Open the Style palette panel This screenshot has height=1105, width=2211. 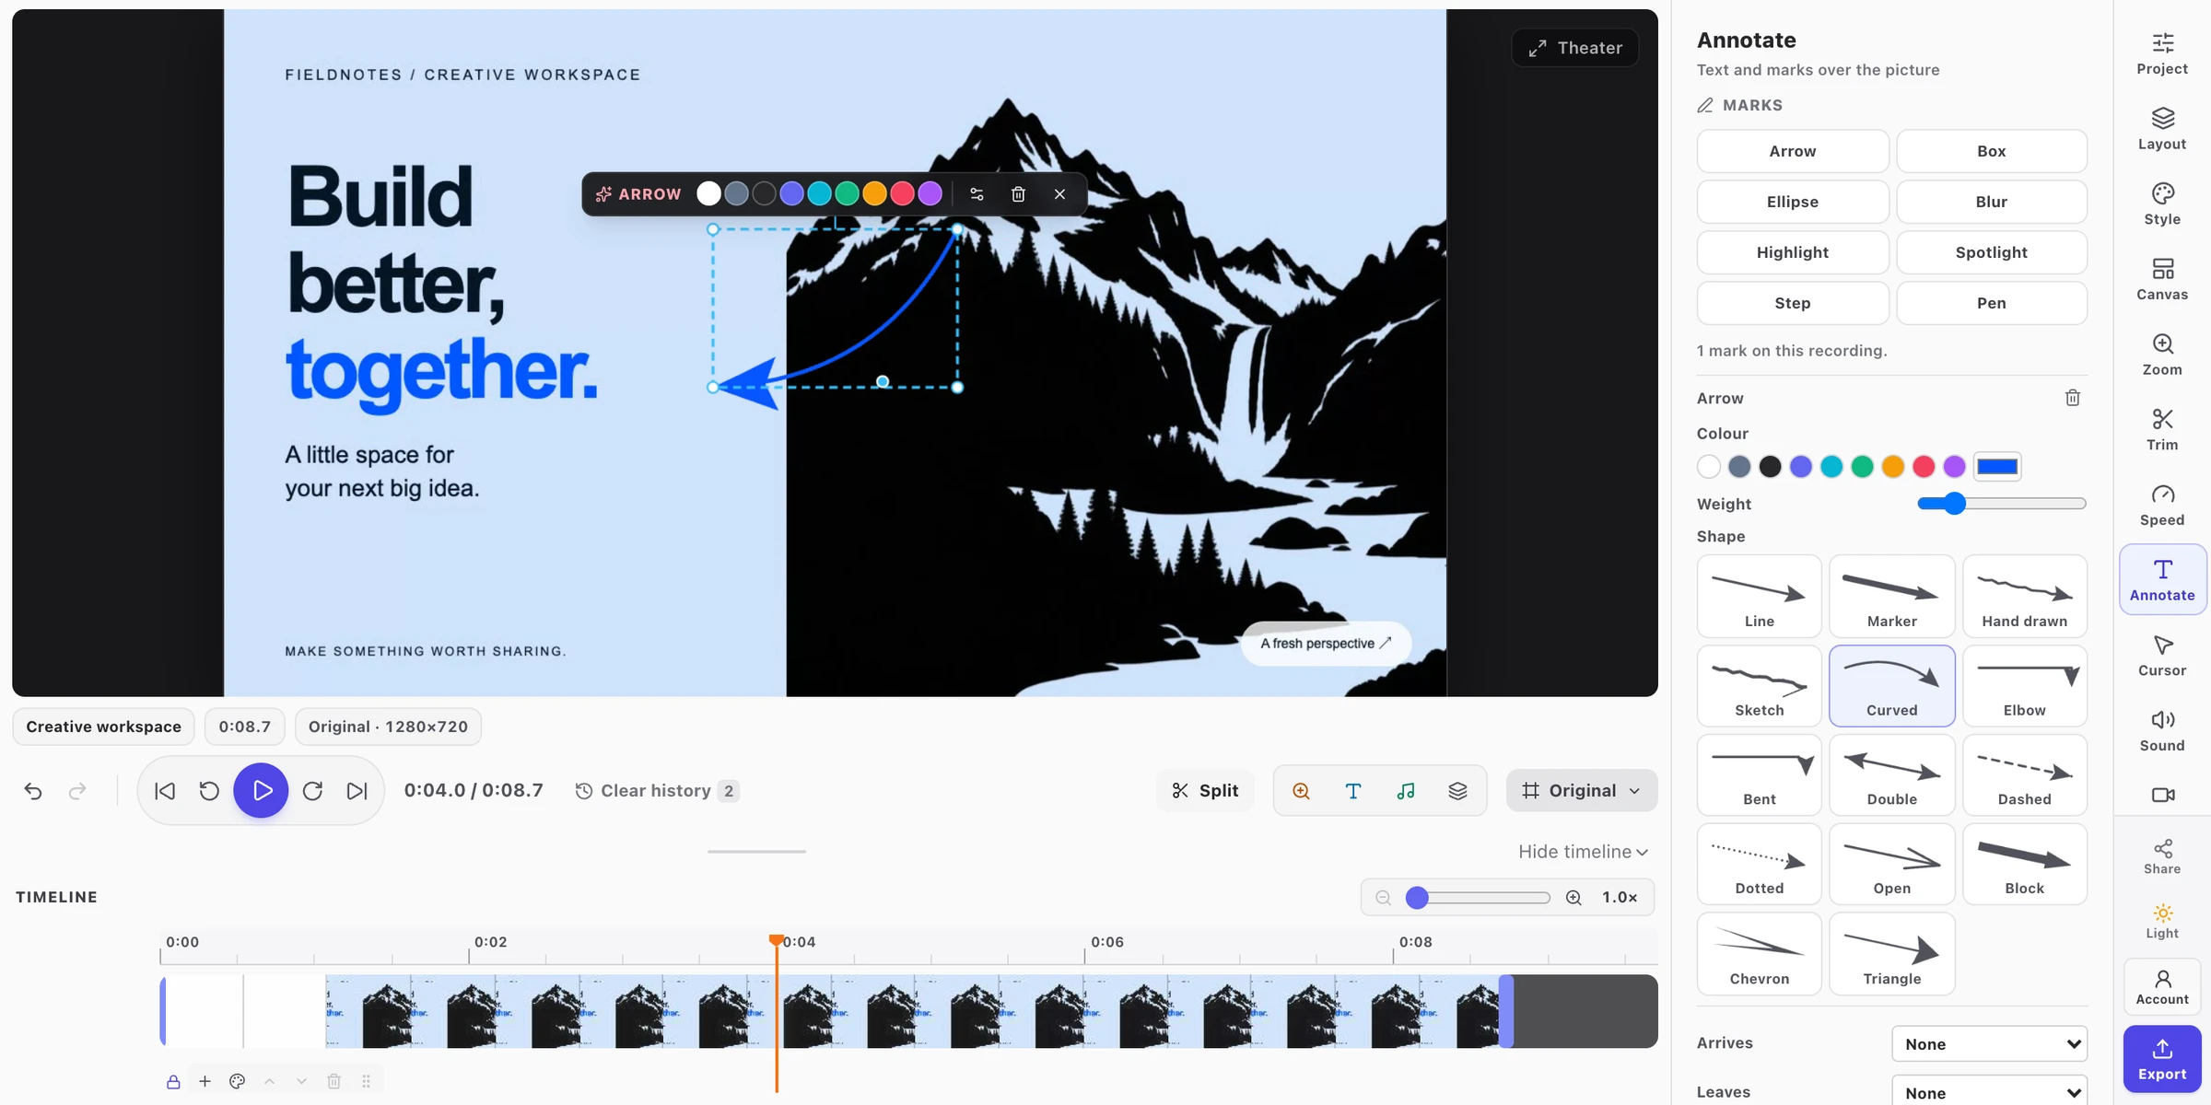(x=2162, y=204)
